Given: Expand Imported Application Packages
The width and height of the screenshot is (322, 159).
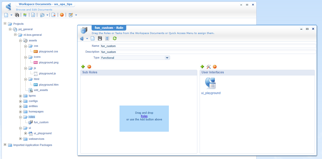Looking at the screenshot, I should coord(5,145).
